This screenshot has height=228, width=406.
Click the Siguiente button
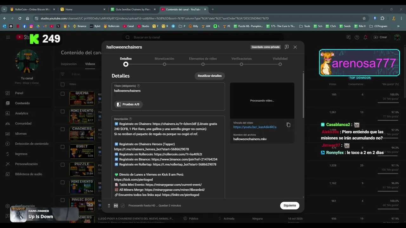(x=290, y=206)
